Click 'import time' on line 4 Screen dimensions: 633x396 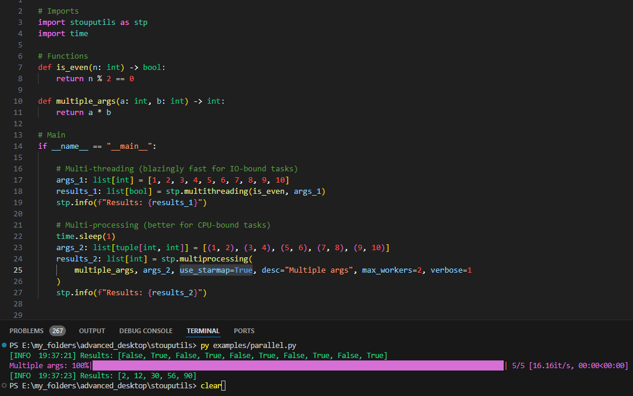(x=63, y=33)
